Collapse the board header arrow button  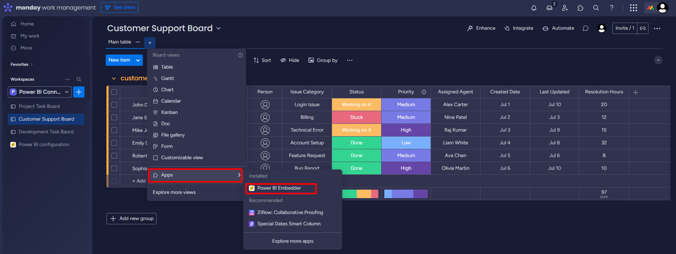(x=658, y=60)
